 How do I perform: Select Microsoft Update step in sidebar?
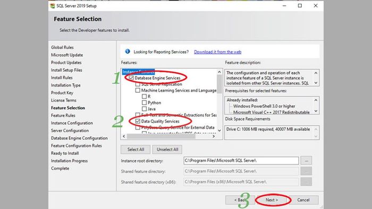pos(67,55)
